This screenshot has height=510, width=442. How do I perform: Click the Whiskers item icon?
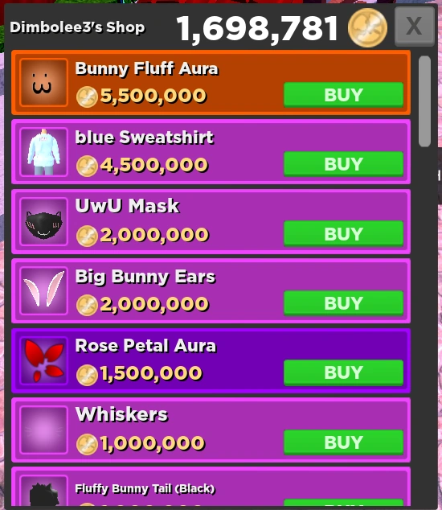44,430
